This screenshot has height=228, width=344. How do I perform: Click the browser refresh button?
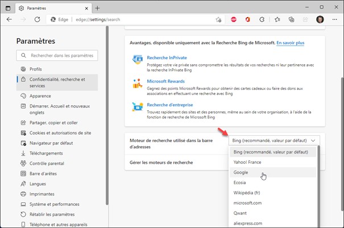38,19
